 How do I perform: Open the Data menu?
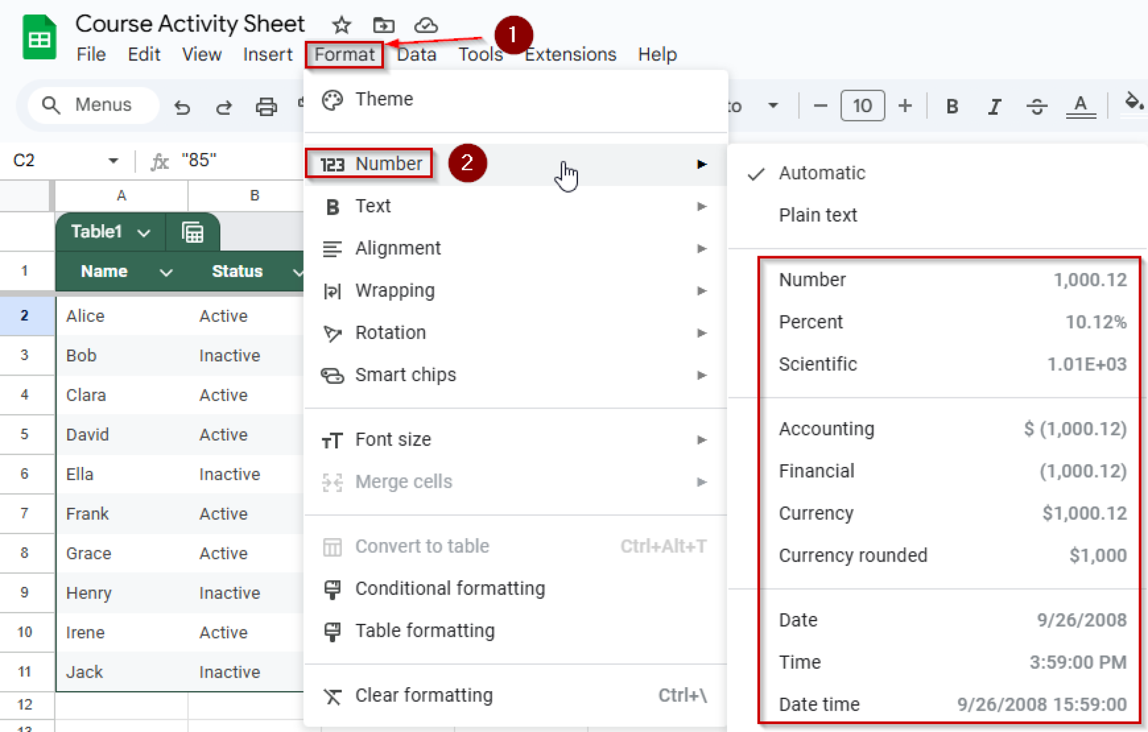(416, 54)
